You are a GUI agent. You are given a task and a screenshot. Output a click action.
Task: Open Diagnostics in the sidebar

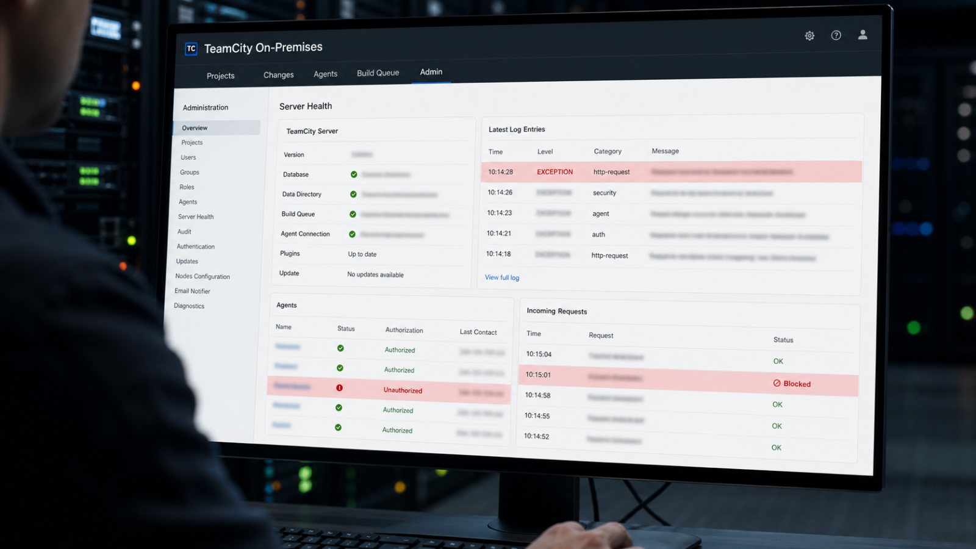click(x=189, y=306)
